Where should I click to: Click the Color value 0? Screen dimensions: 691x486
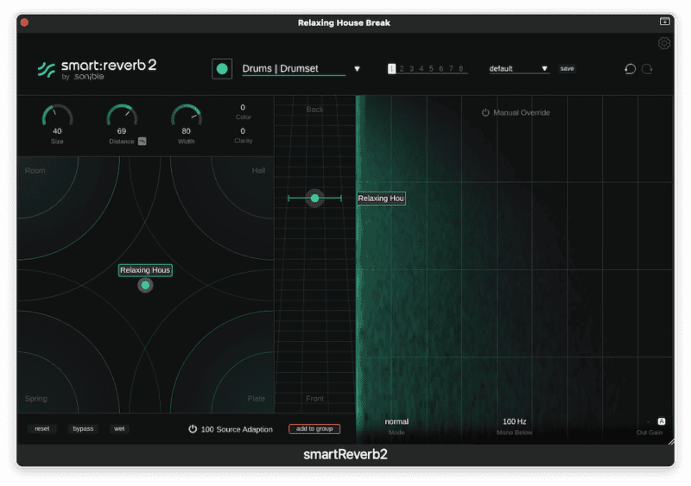(x=243, y=108)
